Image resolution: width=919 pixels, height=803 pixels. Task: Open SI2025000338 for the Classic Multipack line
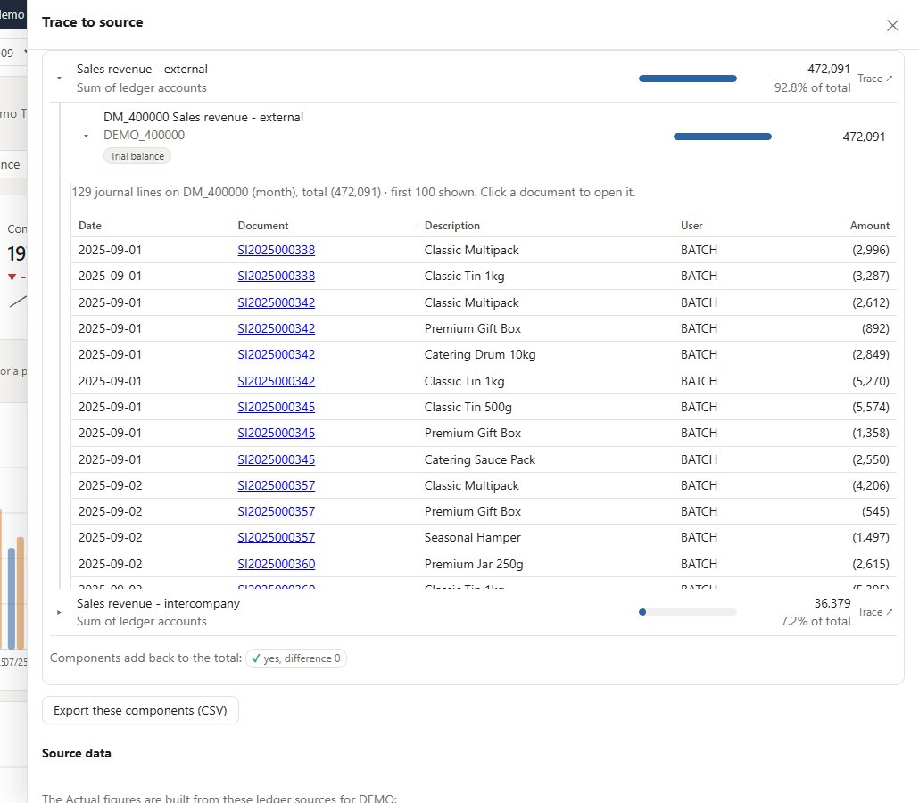coord(276,251)
